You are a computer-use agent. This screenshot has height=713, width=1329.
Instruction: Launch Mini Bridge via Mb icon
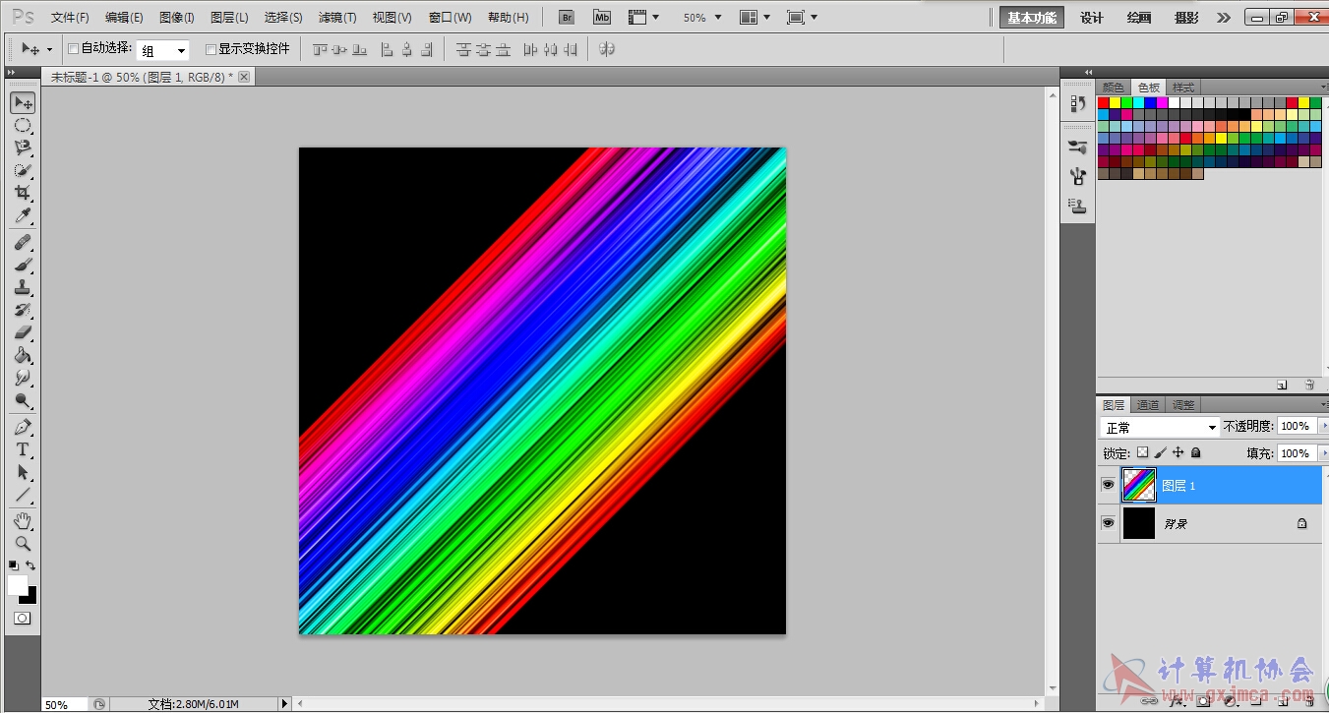[x=602, y=18]
